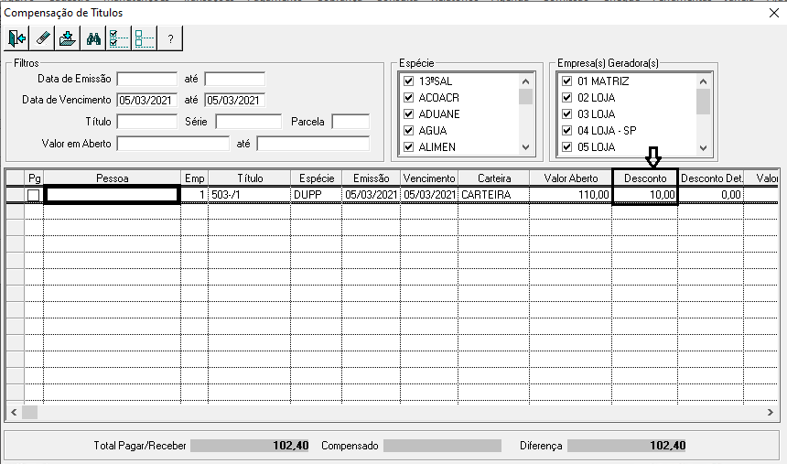
Task: Toggle the 05 LOJA company checkbox
Action: pos(567,147)
